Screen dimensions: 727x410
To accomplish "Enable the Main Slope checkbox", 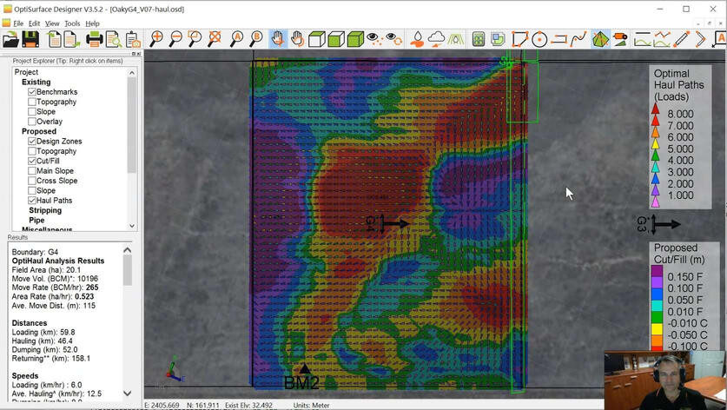I will point(32,171).
